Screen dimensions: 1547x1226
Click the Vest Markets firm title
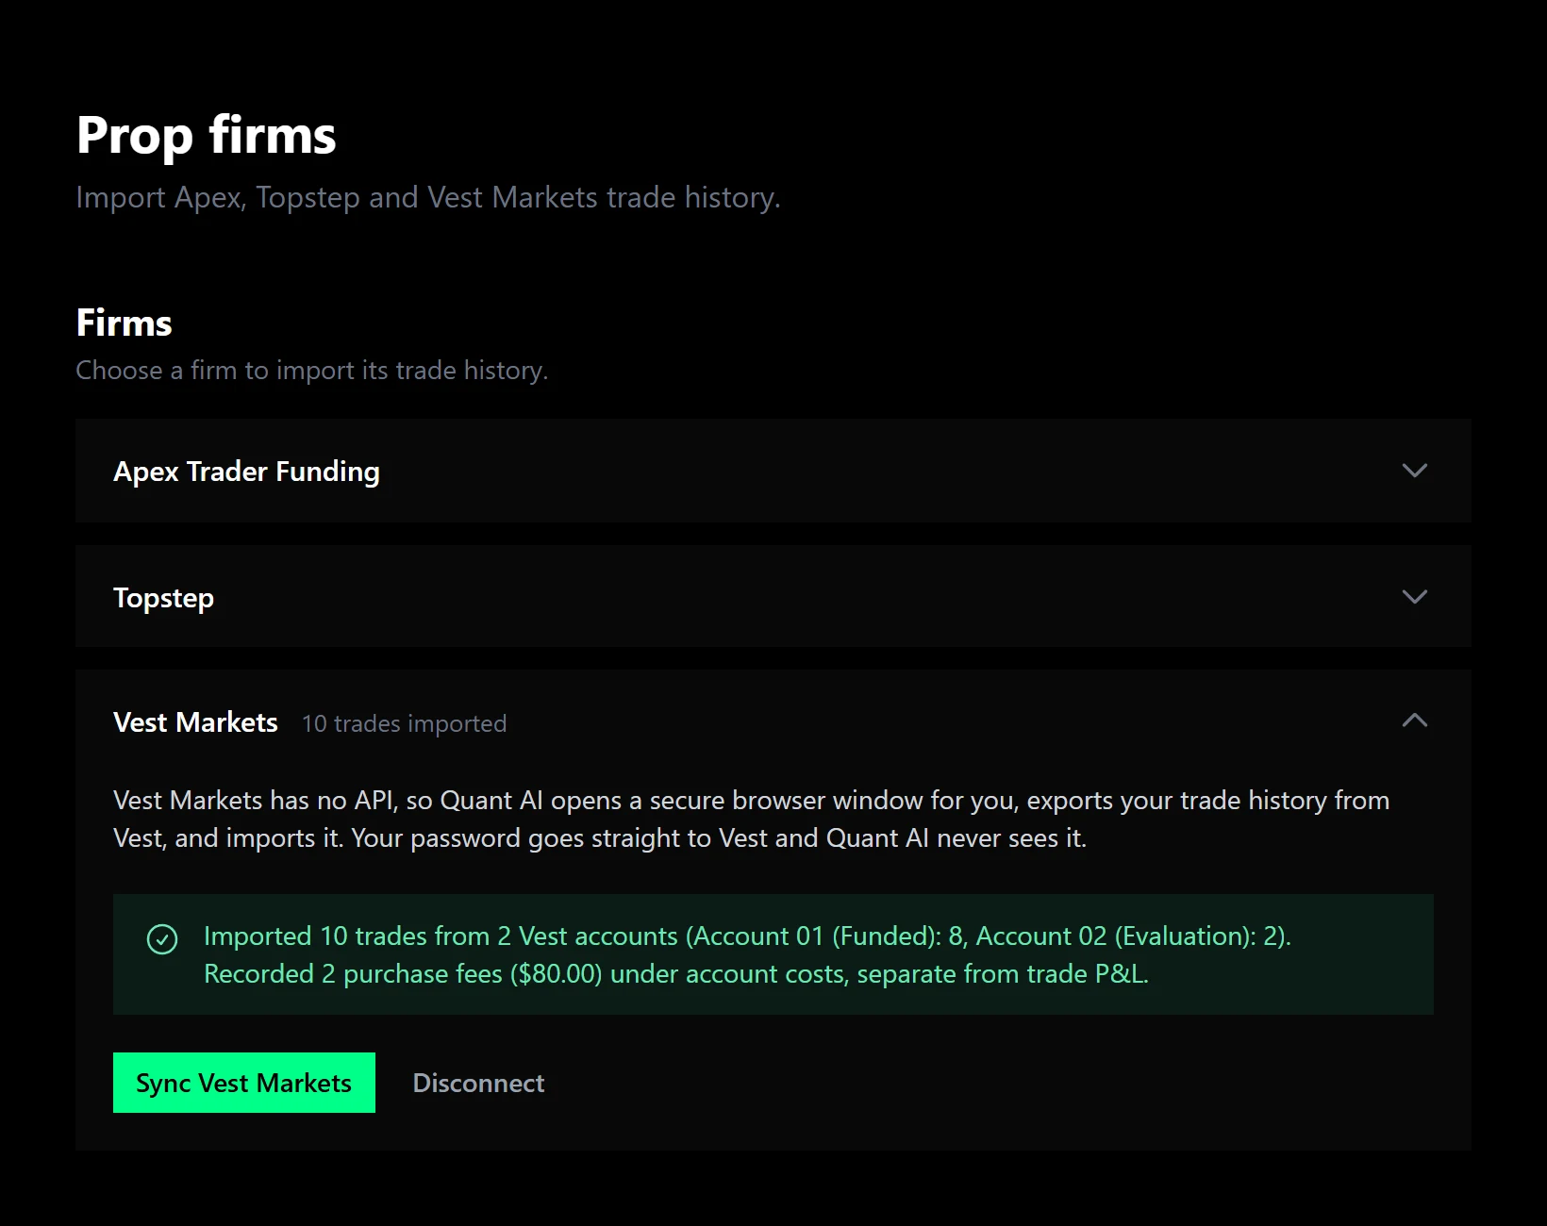click(195, 722)
